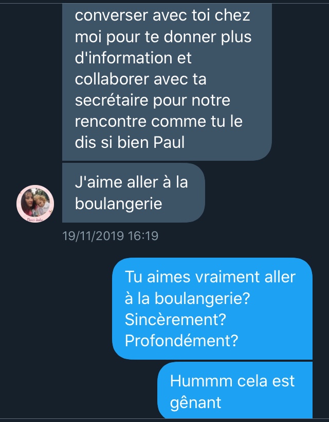Tap the word "Sincèrement?" in the blue bubble
329x422 pixels.
pyautogui.click(x=175, y=319)
